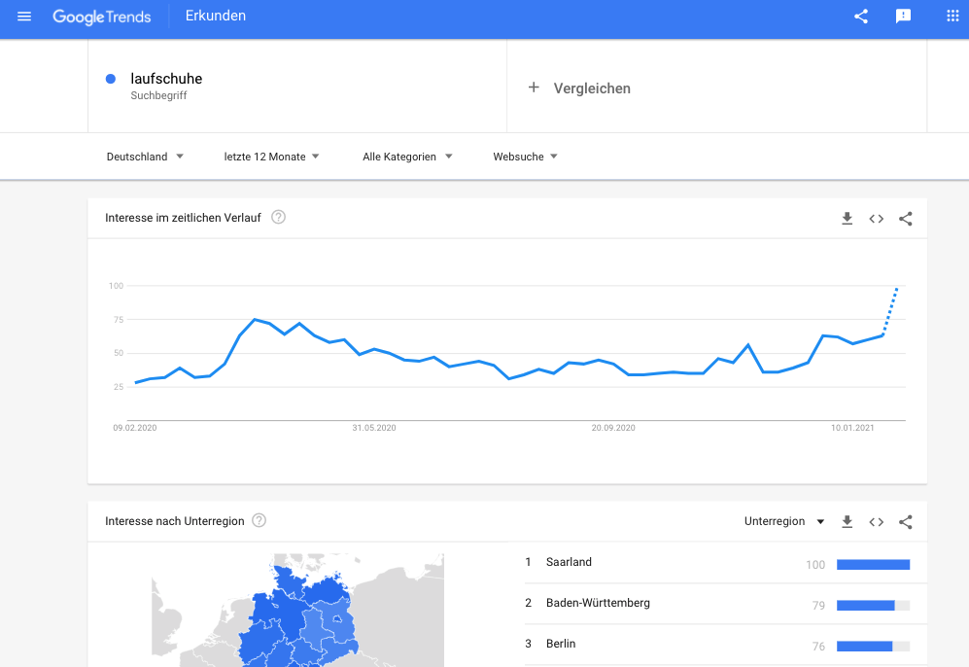Show help for Interesse nach Unterregion
This screenshot has width=969, height=667.
click(x=259, y=520)
